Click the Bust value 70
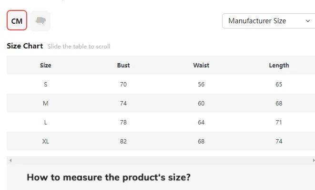Screen dimensions: 315x190 coord(123,84)
